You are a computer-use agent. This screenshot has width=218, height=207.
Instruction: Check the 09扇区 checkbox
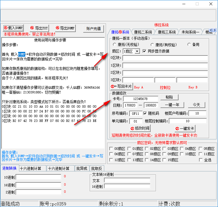point(164,154)
